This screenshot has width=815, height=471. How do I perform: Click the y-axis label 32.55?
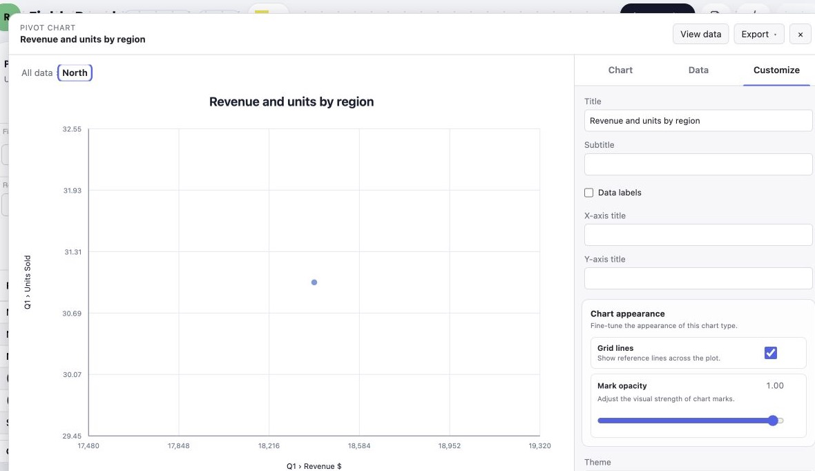(x=72, y=129)
